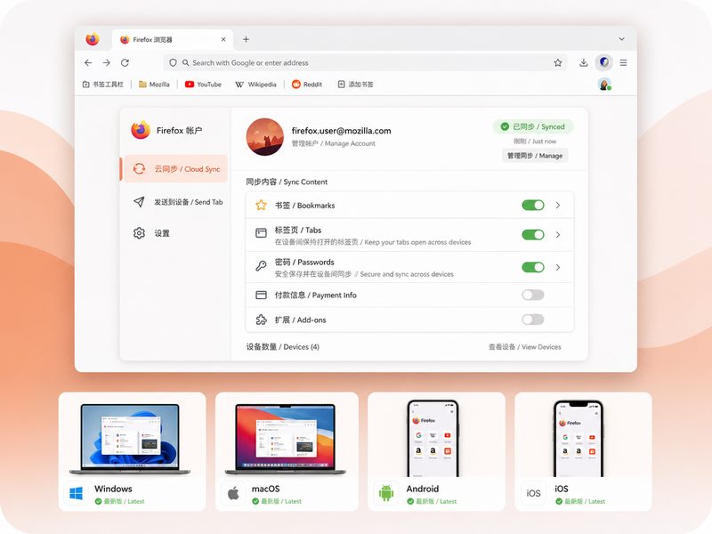Click the Firefox 帐户 logo in sidebar
Image resolution: width=712 pixels, height=534 pixels.
(x=141, y=130)
